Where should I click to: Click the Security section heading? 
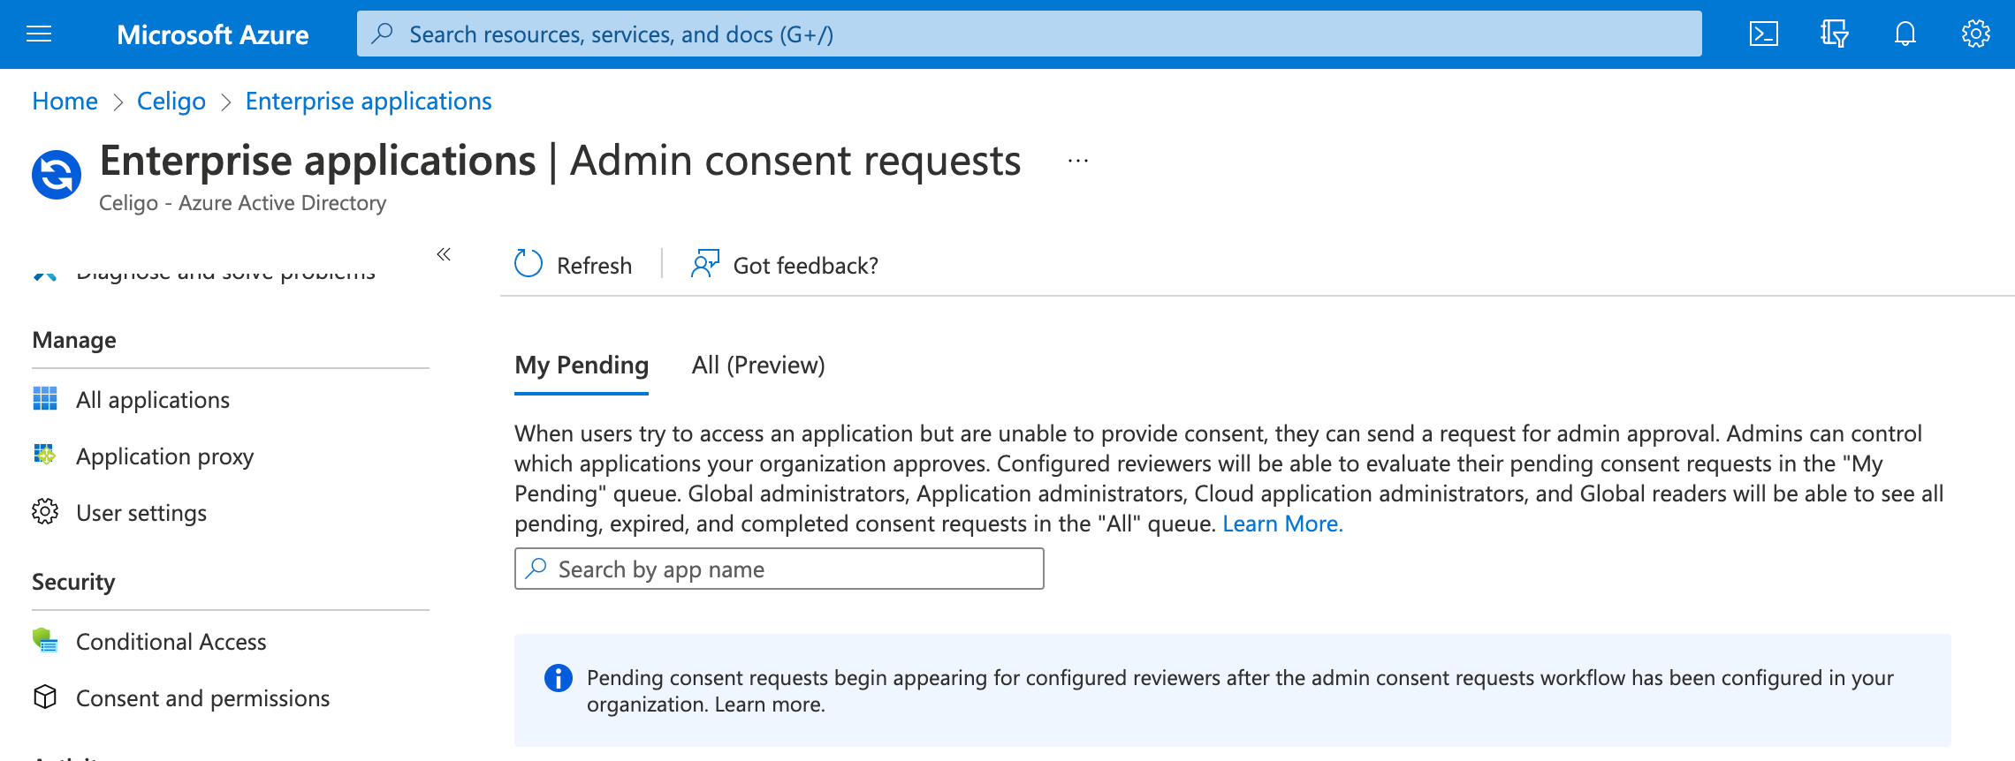coord(73,582)
